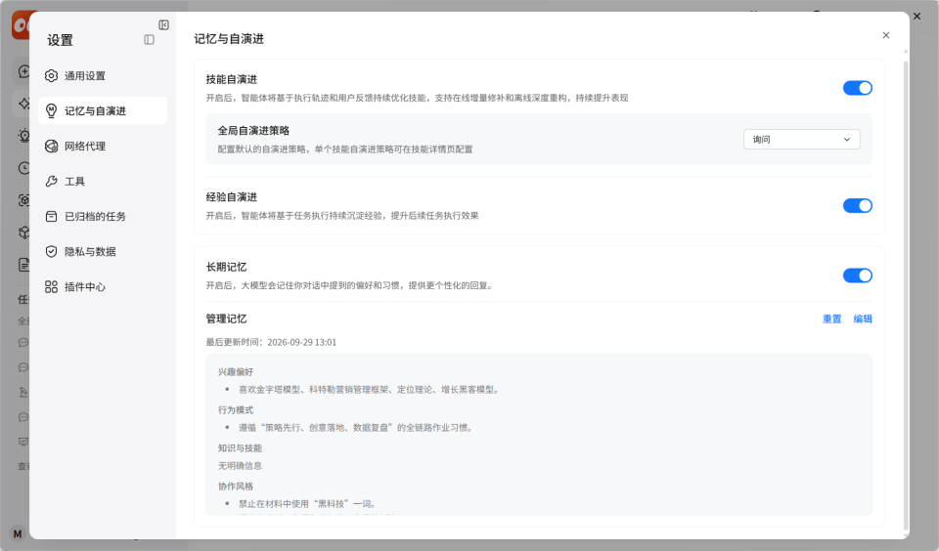Click the description under 技能自演进

[417, 98]
